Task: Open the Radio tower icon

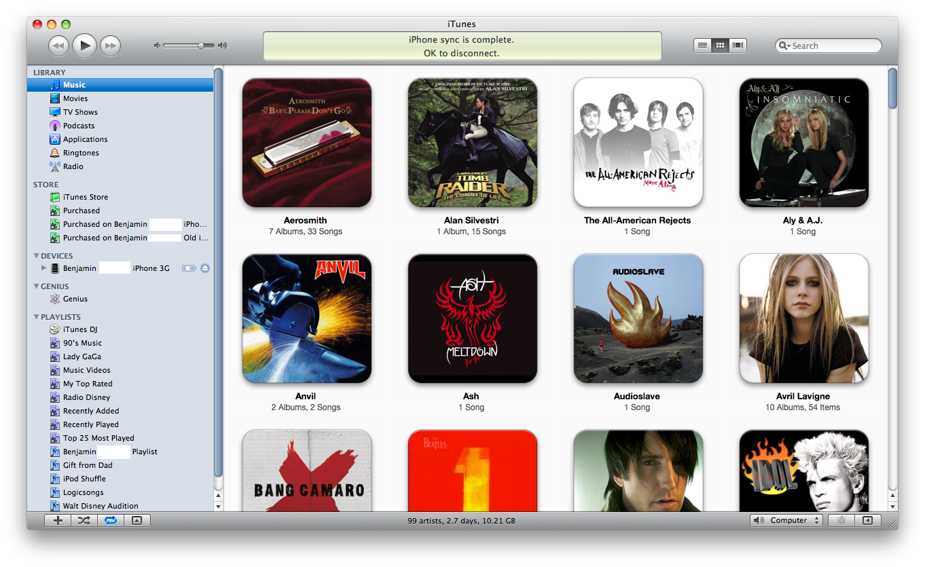Action: pos(55,166)
